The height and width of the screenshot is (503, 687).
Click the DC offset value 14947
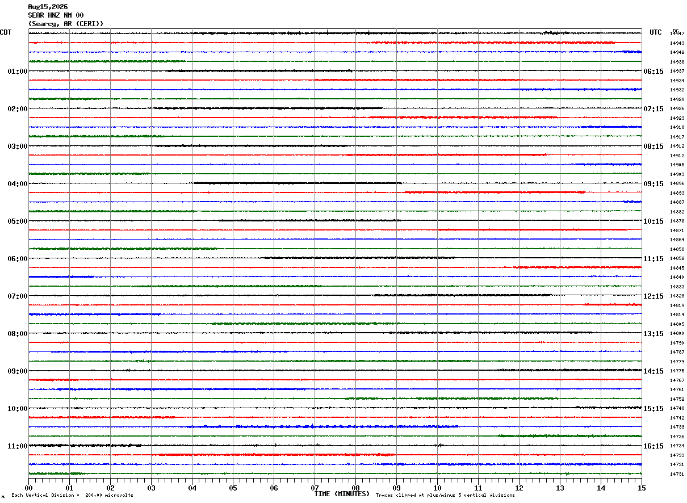(x=677, y=34)
